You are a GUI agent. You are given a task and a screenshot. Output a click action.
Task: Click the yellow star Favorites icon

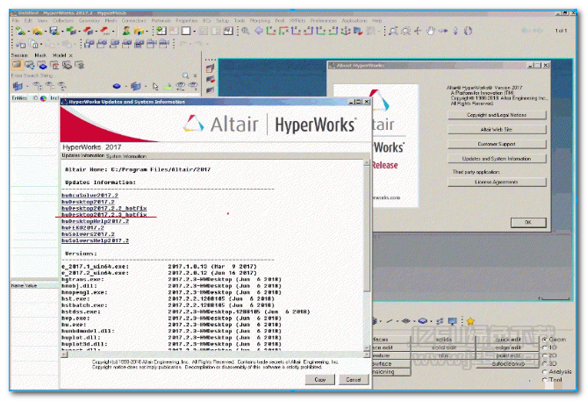click(470, 321)
